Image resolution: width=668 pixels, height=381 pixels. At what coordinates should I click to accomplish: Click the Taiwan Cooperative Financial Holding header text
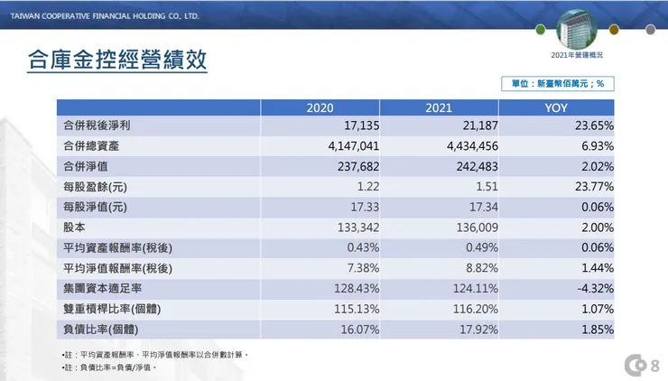[105, 16]
